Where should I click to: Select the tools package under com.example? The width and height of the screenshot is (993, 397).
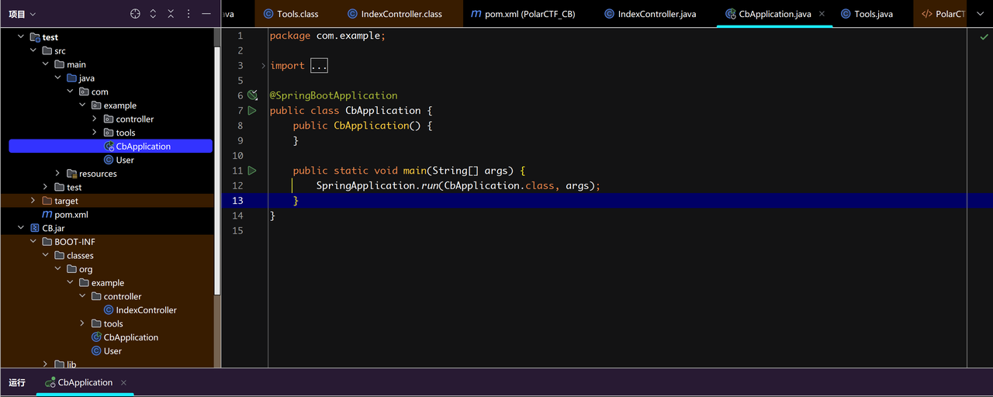(119, 133)
